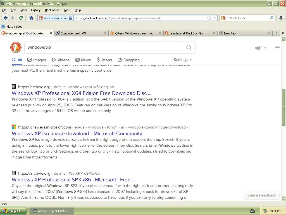286x215 pixels.
Task: Click the DuckDuckGo duck logo
Action: click(x=16, y=47)
